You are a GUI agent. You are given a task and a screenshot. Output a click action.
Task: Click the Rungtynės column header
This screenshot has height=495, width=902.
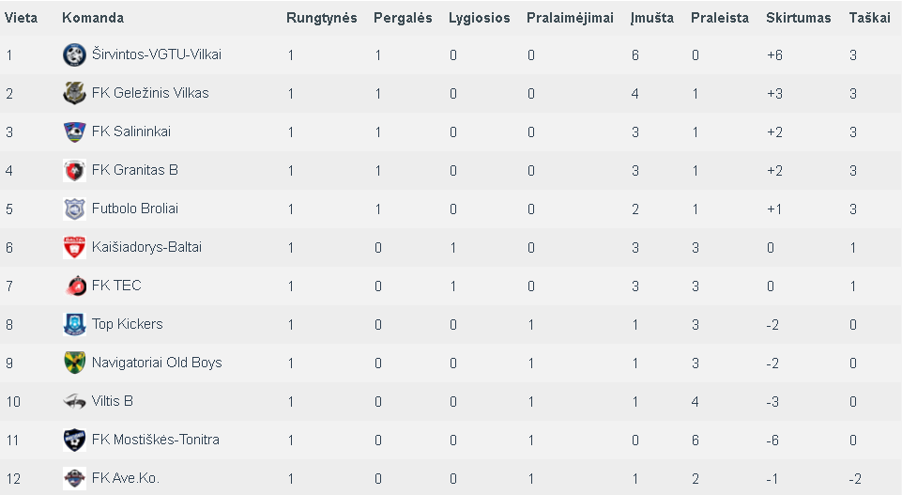click(322, 18)
